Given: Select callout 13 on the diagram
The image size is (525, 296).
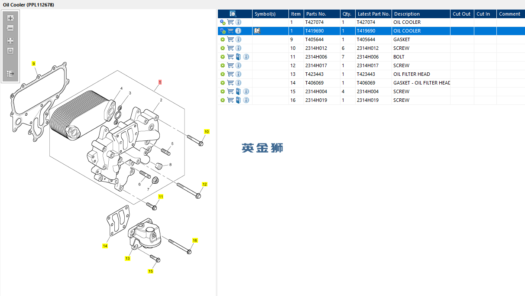Looking at the screenshot, I should pyautogui.click(x=127, y=258).
